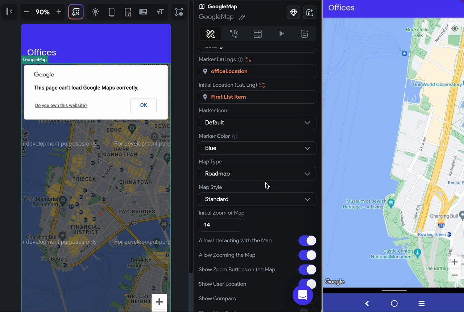
Task: Open the Actions flow tab
Action: [234, 34]
